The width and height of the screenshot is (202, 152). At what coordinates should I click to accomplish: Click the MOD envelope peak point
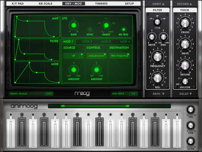tap(29, 62)
